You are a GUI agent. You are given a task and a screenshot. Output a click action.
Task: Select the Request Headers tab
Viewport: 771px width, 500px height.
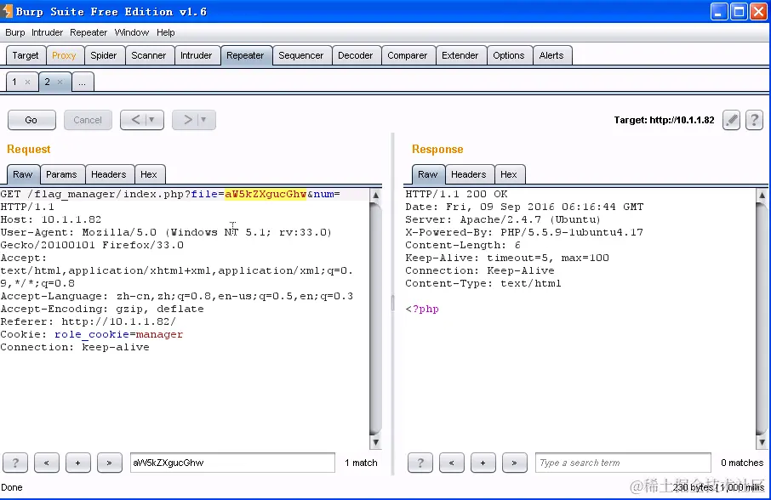tap(109, 174)
